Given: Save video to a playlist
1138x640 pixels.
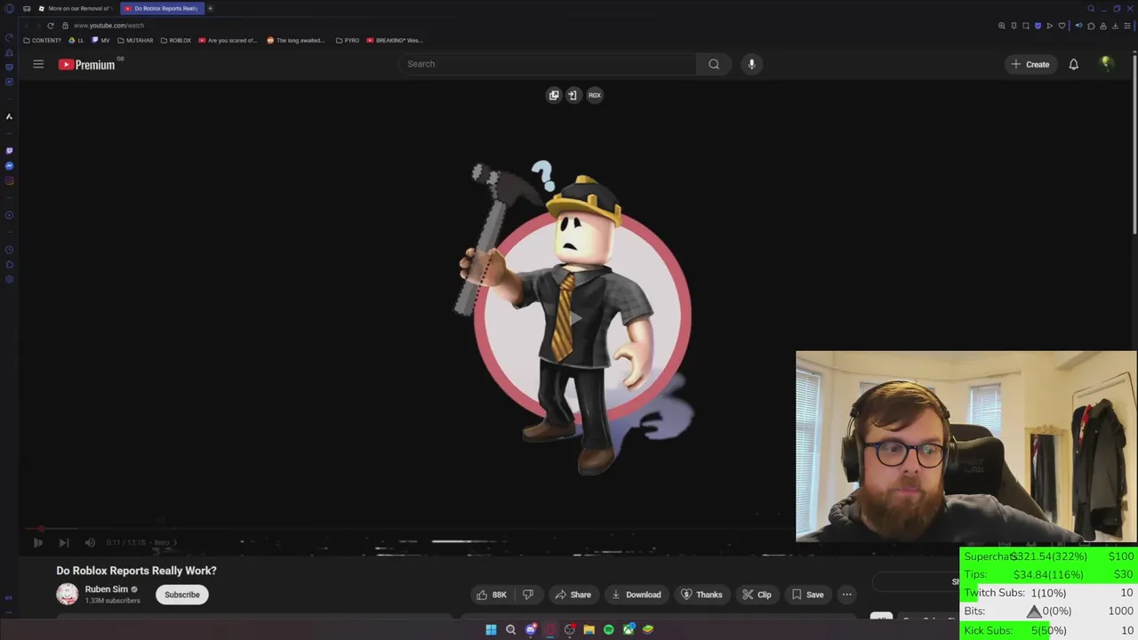Looking at the screenshot, I should coord(807,595).
